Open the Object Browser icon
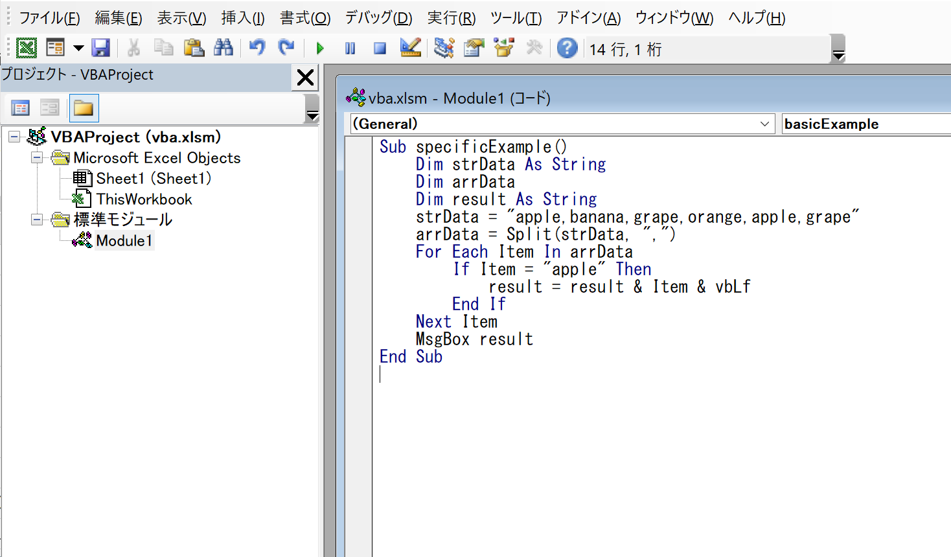The height and width of the screenshot is (557, 951). [504, 48]
